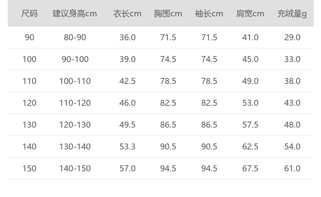
Task: Select the 61.0 down fill weight cell
Action: (x=292, y=169)
